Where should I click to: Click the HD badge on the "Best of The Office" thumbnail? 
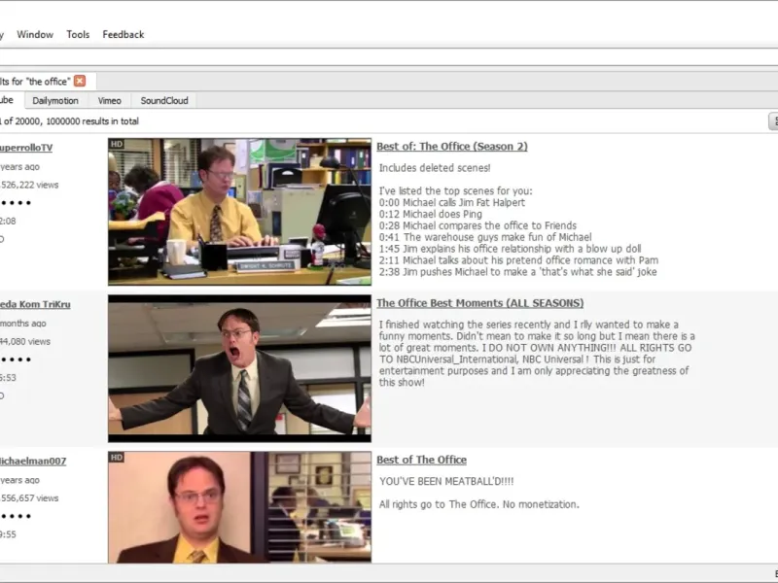click(117, 457)
